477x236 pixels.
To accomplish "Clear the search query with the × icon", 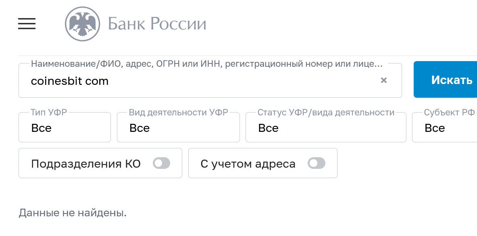I will (383, 80).
